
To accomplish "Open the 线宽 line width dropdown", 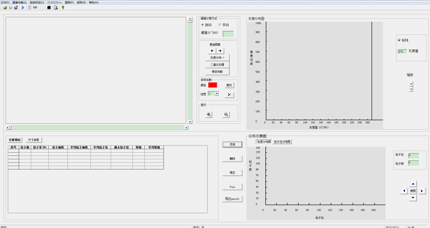I will [x=217, y=94].
